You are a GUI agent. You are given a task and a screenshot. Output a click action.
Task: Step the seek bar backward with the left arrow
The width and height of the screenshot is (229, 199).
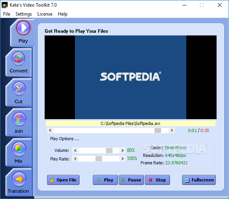[50, 130]
